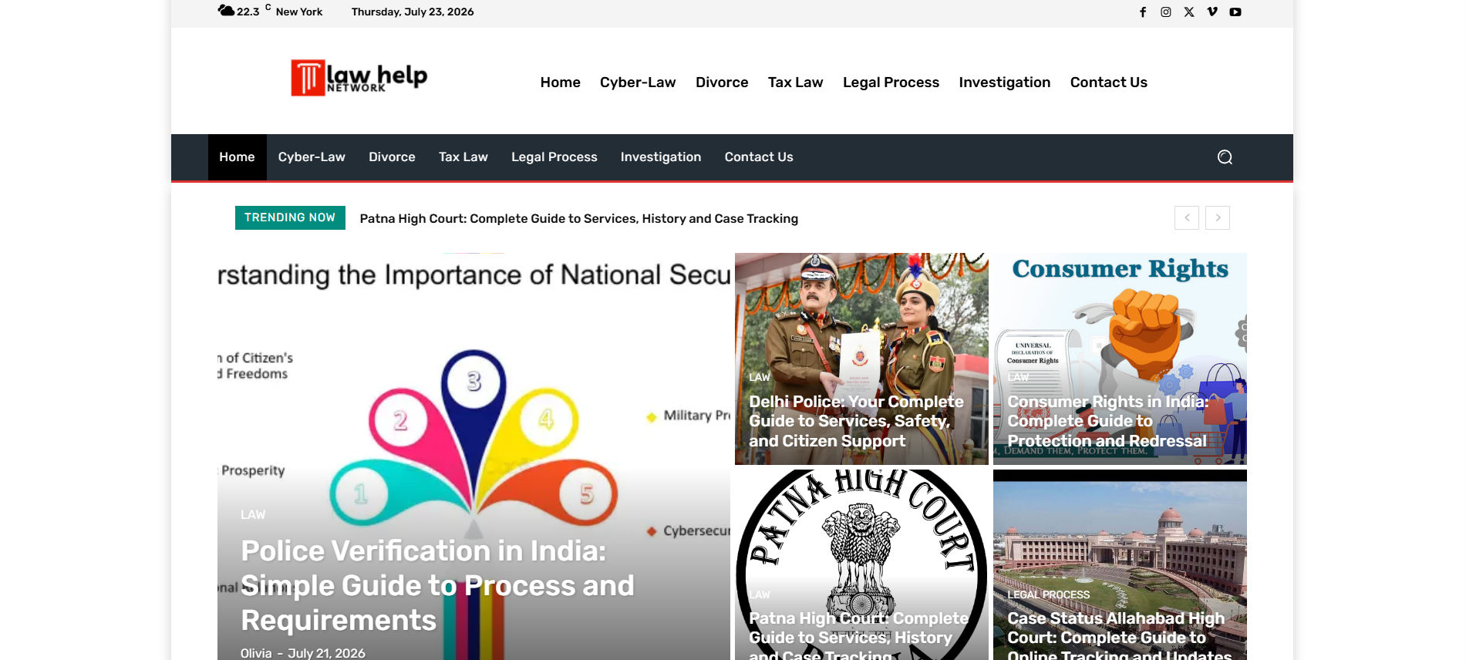Viewport: 1466px width, 660px height.
Task: Open the Instagram social icon
Action: coord(1166,12)
